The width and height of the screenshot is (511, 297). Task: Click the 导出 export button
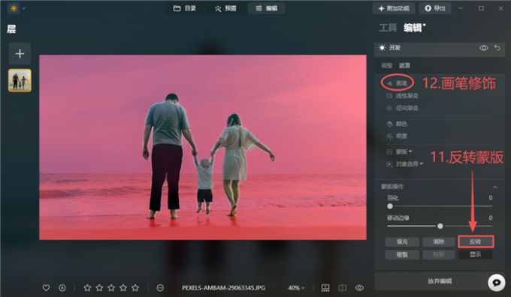pyautogui.click(x=435, y=8)
